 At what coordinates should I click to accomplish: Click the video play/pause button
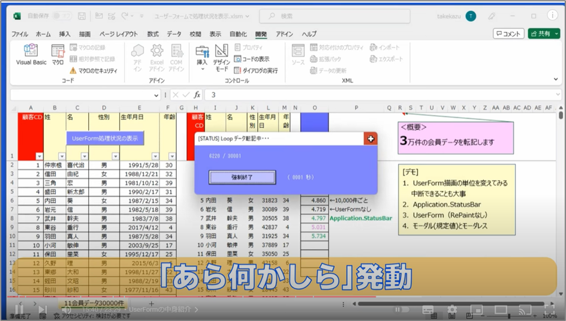point(19,309)
